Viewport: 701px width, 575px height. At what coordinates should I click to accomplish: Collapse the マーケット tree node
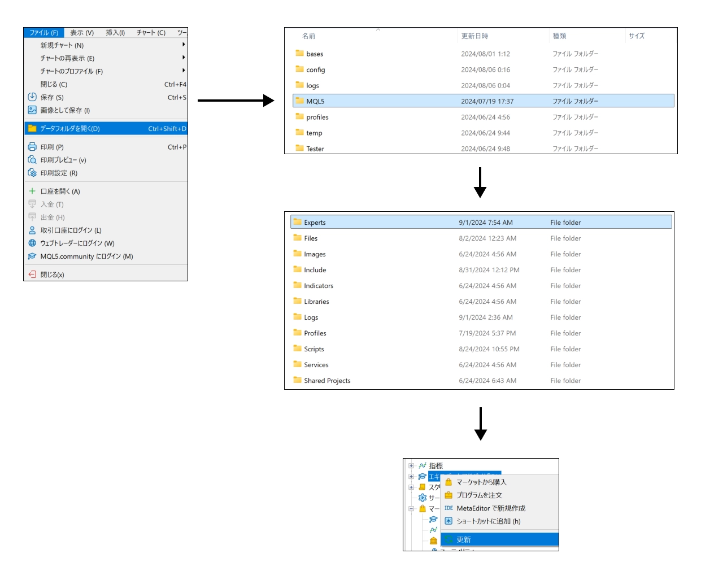pyautogui.click(x=411, y=508)
